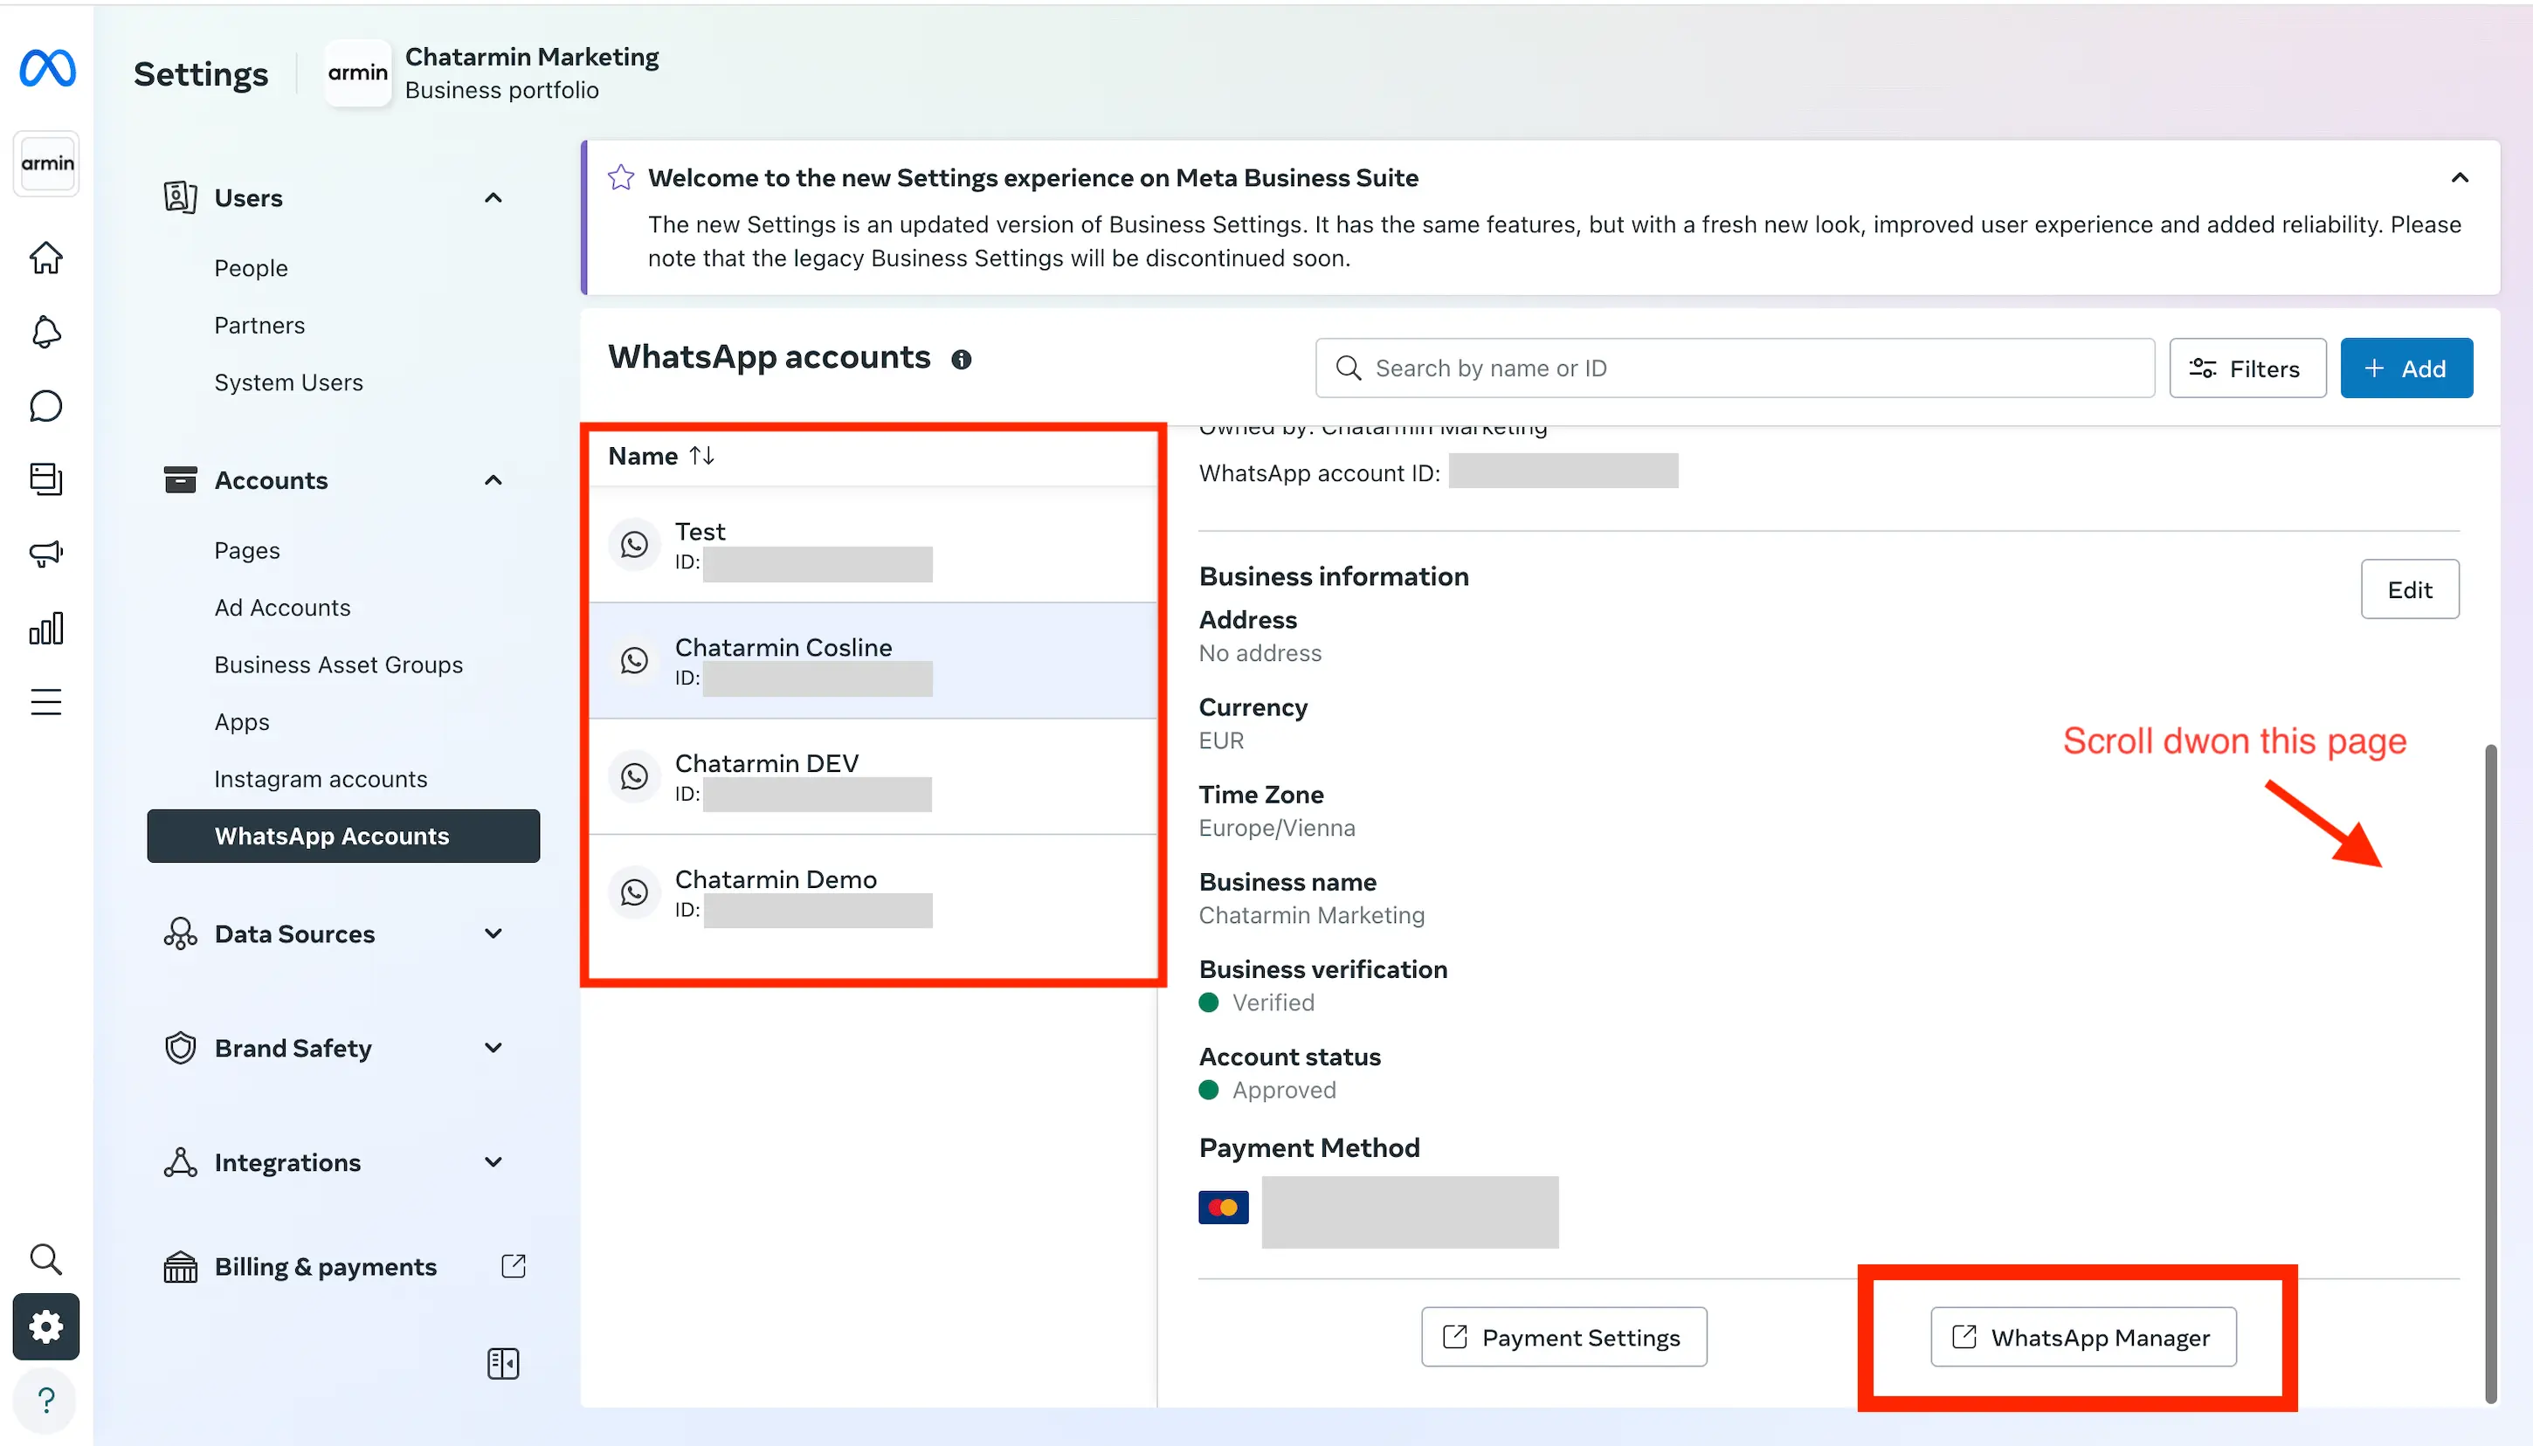Open Help question mark icon
The image size is (2533, 1446).
(45, 1401)
